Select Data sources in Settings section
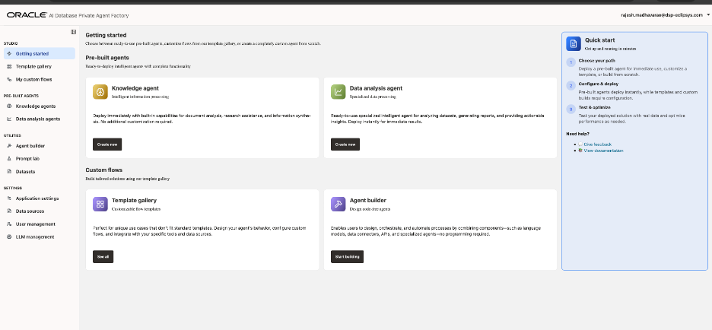This screenshot has height=330, width=712. (30, 211)
